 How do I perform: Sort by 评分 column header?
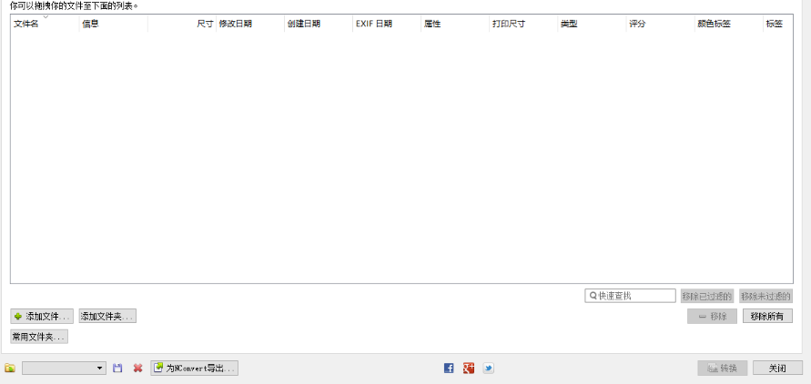pyautogui.click(x=660, y=24)
